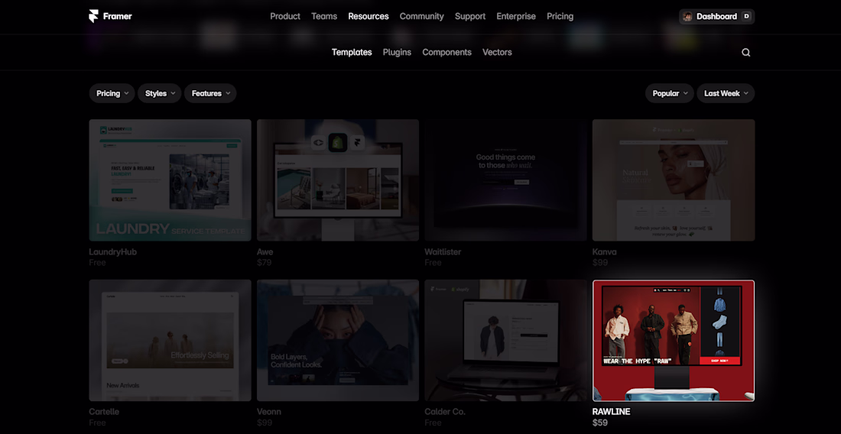Click the Framer logo icon
Screen dimensions: 841x434
pos(93,16)
